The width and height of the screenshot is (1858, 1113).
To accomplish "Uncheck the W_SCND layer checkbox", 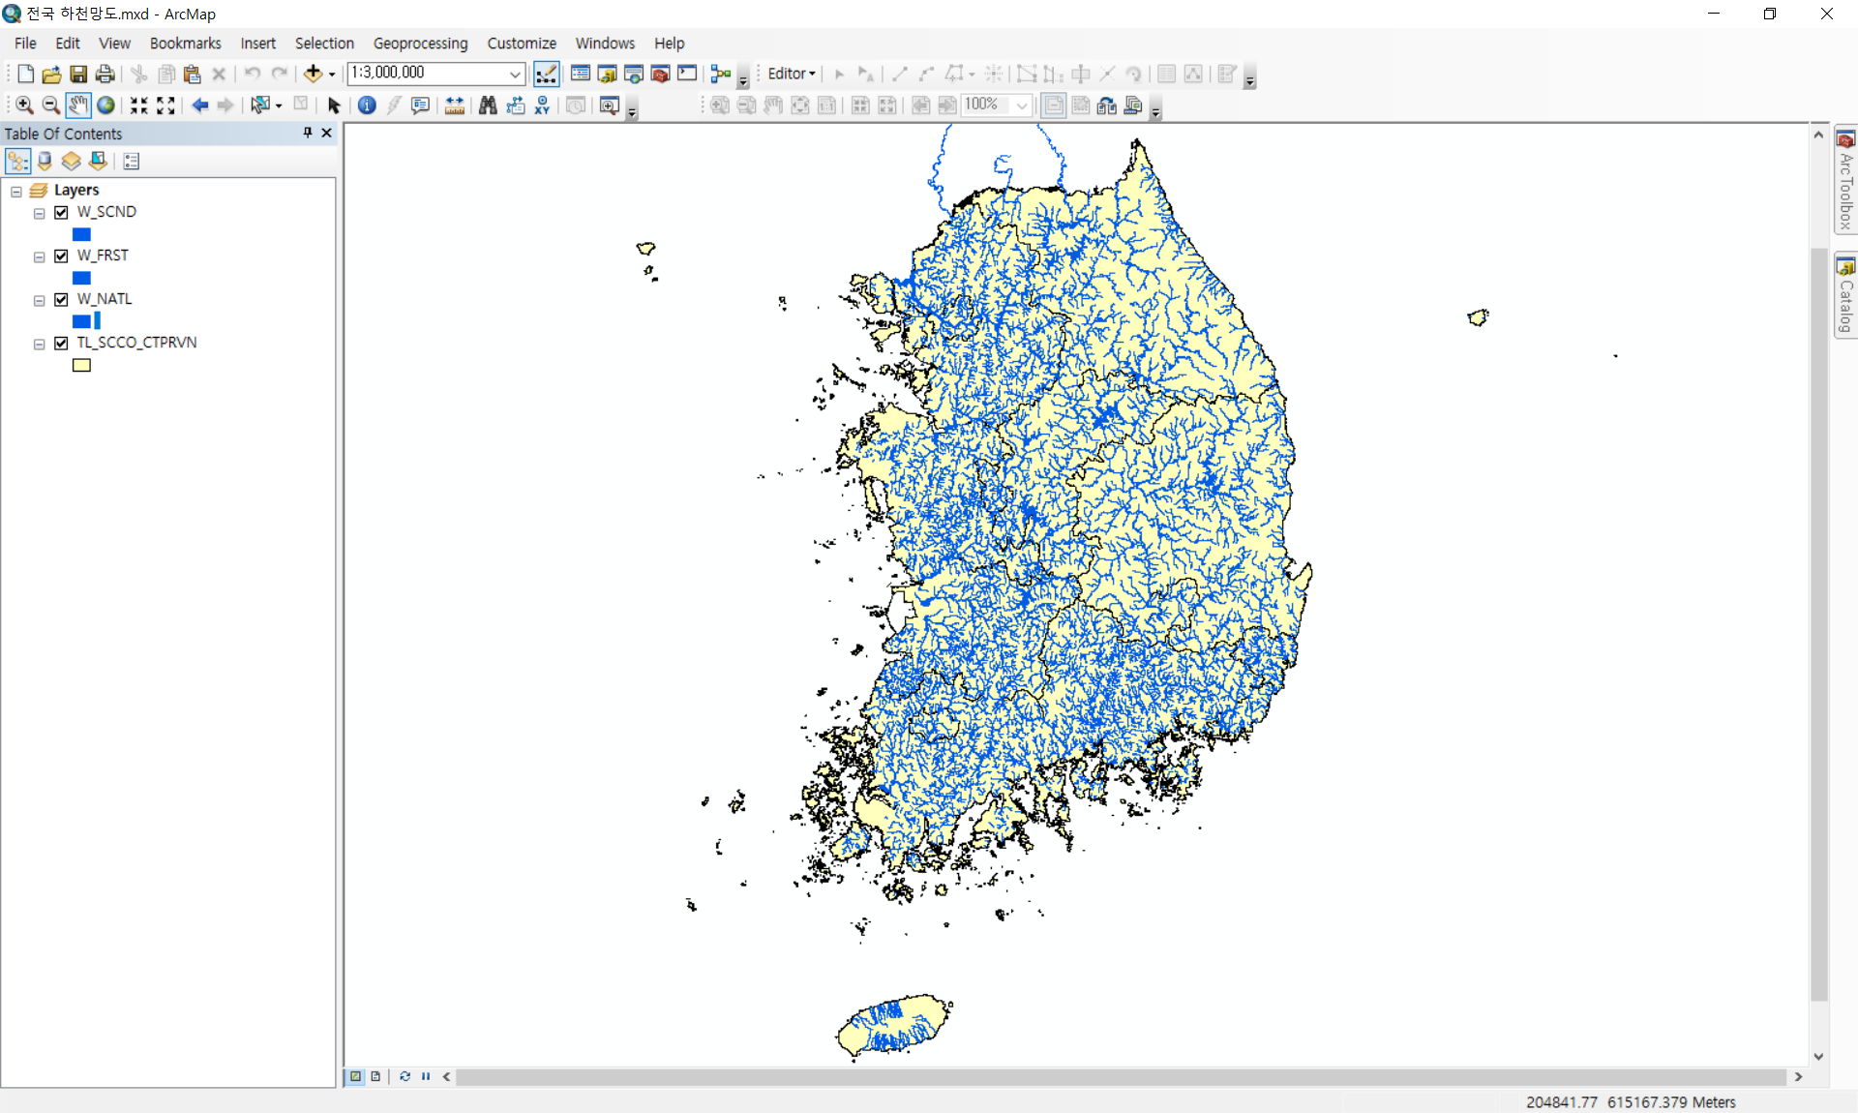I will 62,212.
